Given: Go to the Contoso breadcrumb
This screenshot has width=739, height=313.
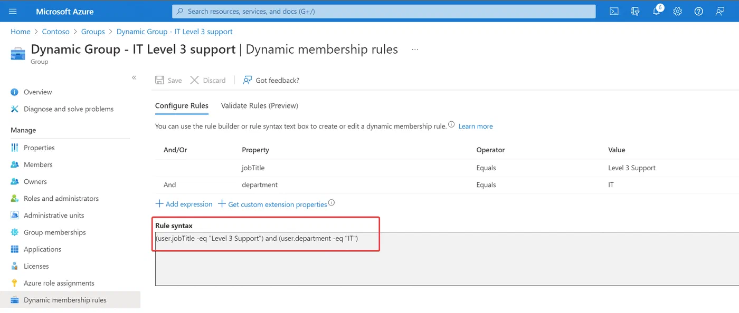Looking at the screenshot, I should click(x=55, y=32).
